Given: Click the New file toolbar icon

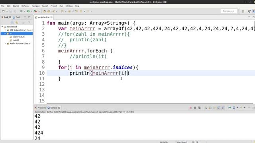Looking at the screenshot, I should click(4, 11).
